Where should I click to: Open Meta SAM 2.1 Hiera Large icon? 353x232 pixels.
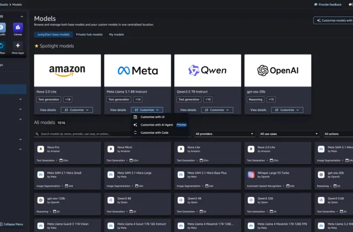pyautogui.click(x=111, y=175)
